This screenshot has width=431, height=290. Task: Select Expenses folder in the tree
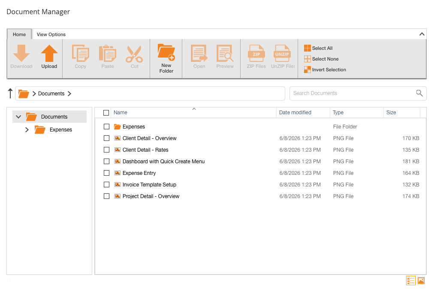tap(61, 130)
